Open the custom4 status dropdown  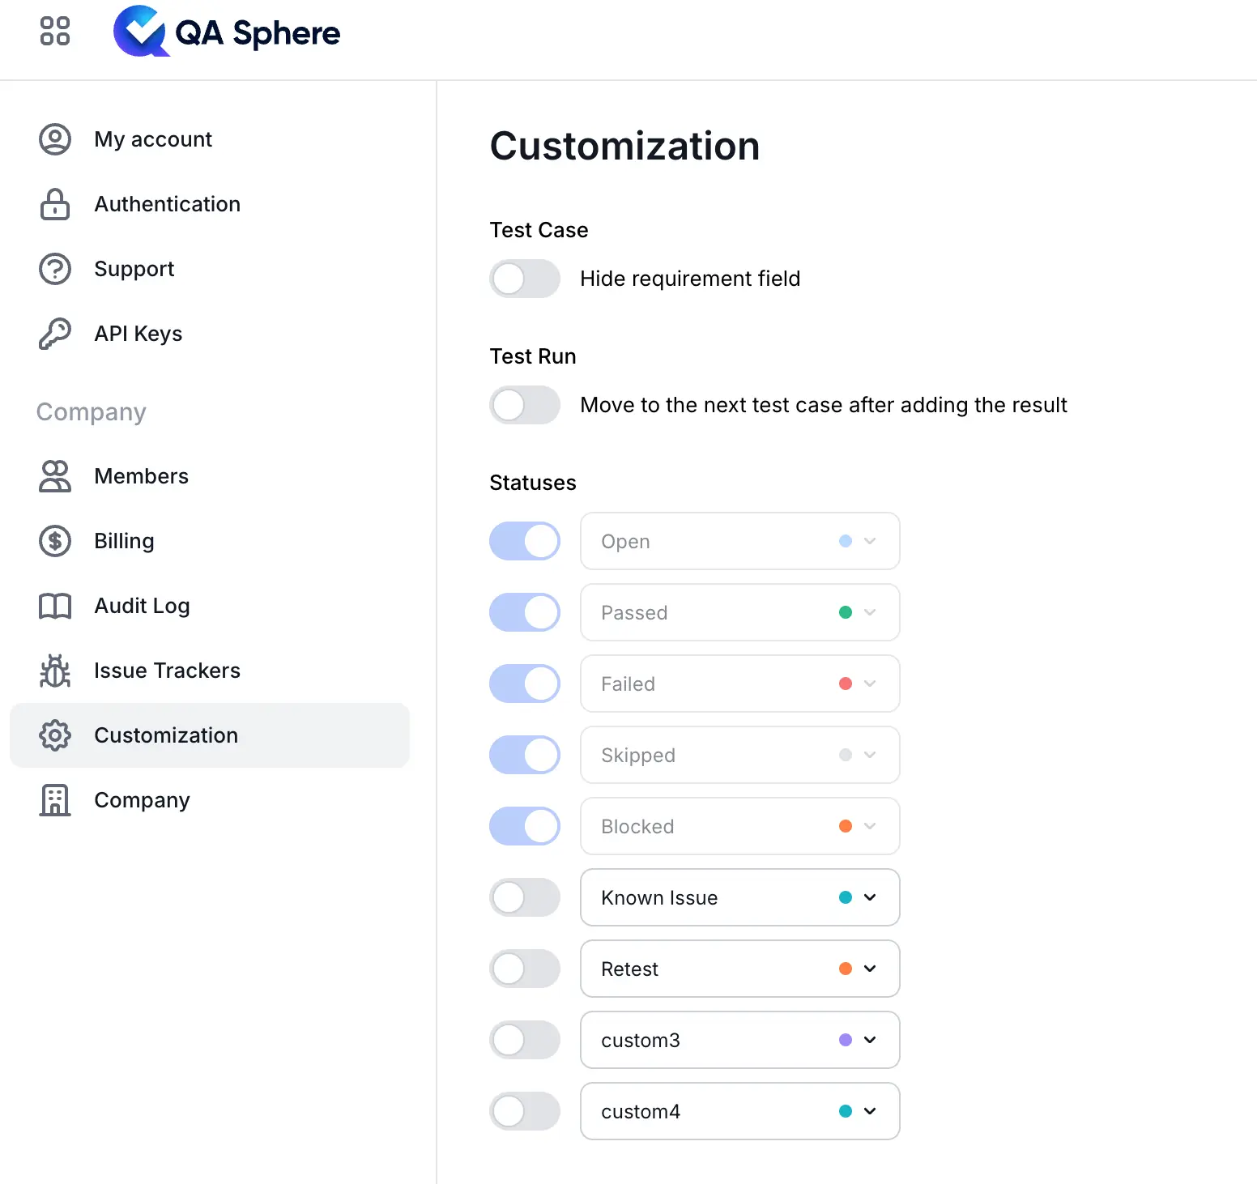click(x=871, y=1111)
